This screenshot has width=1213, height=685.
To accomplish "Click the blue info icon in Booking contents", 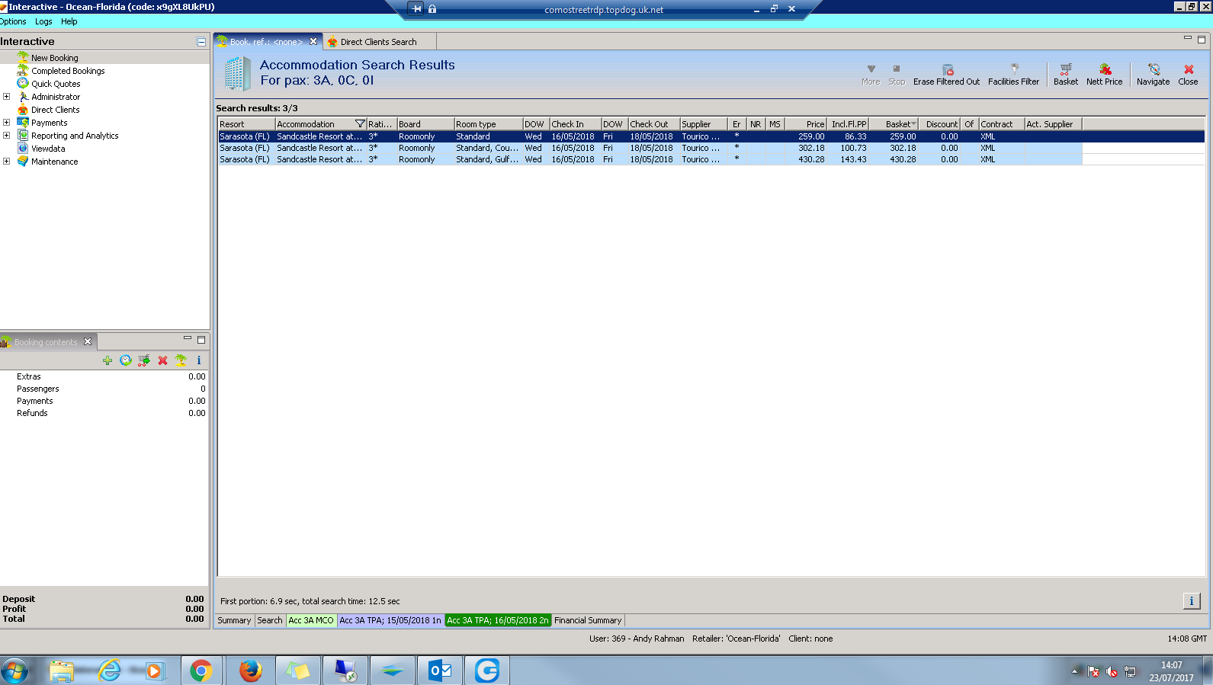I will coord(199,360).
